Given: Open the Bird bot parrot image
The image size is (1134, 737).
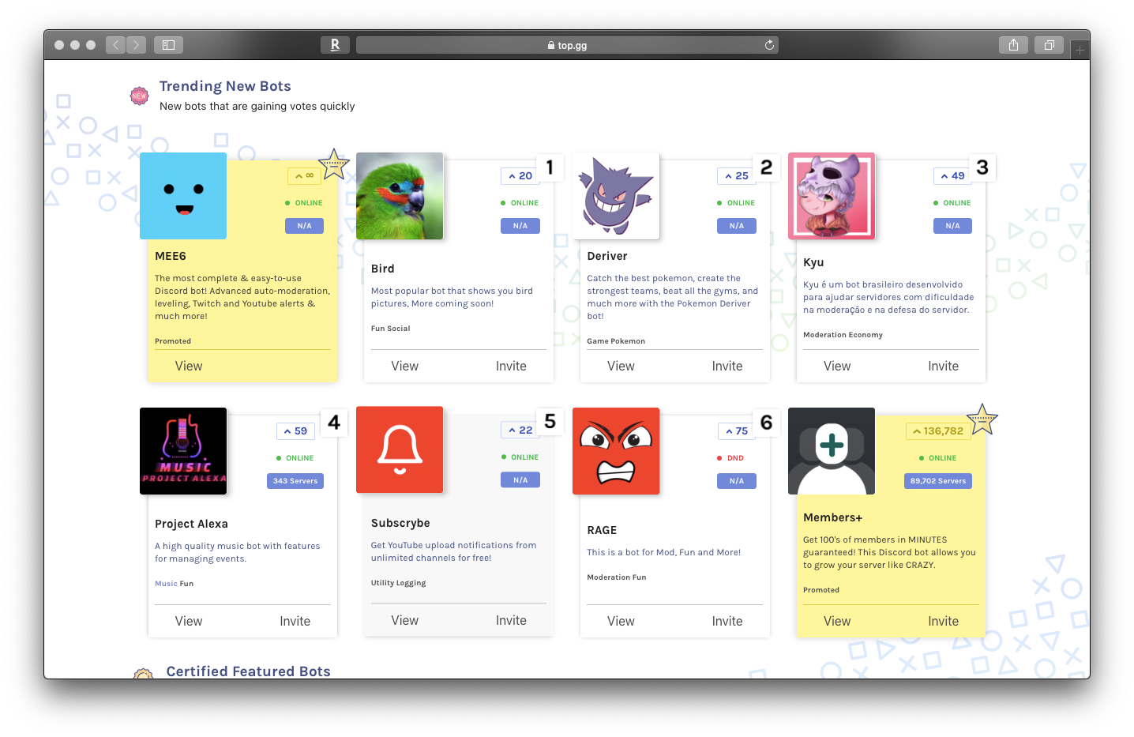Looking at the screenshot, I should pos(400,196).
